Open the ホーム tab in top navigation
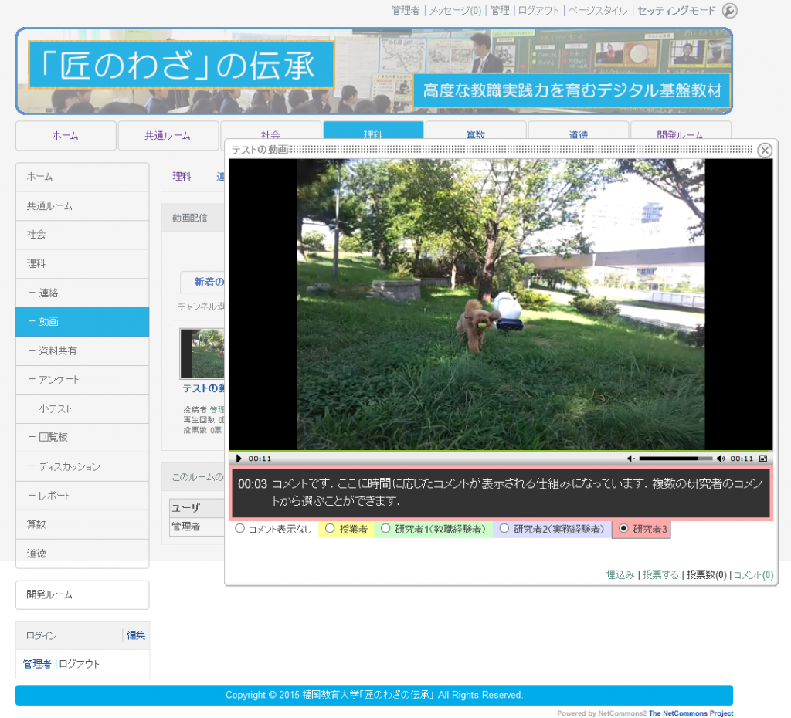 [x=66, y=136]
